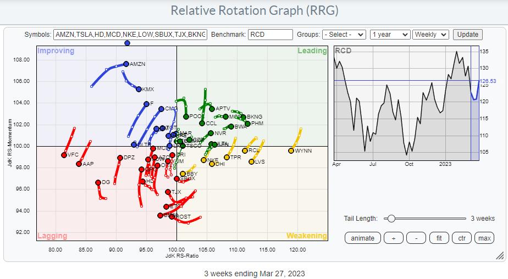
Task: Zoom out with the minus button
Action: [x=416, y=238]
